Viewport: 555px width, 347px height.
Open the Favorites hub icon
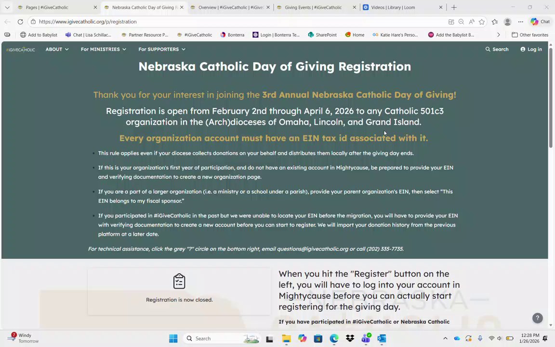tap(495, 22)
